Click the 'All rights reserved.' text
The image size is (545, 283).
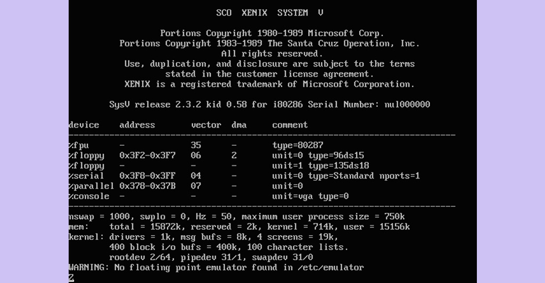click(272, 54)
